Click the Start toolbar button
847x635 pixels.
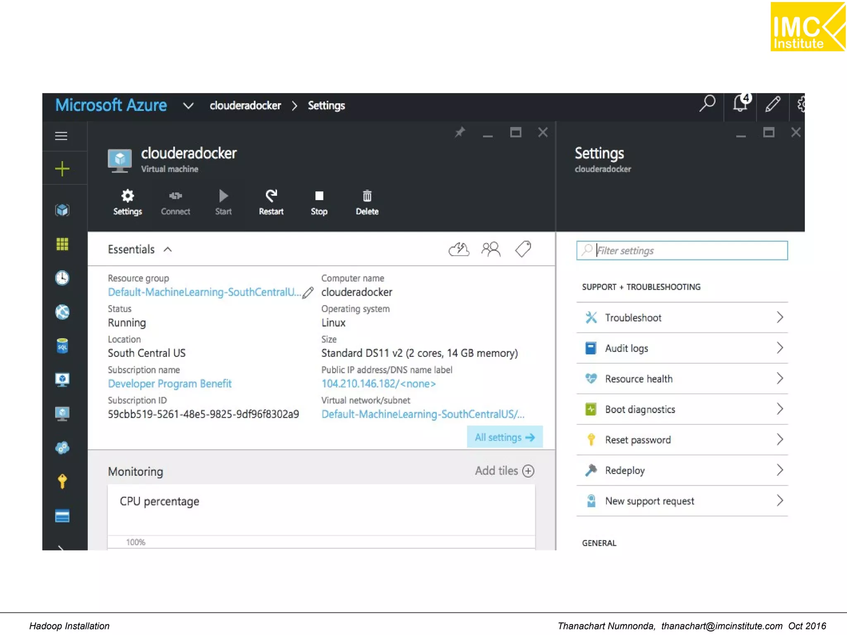223,202
